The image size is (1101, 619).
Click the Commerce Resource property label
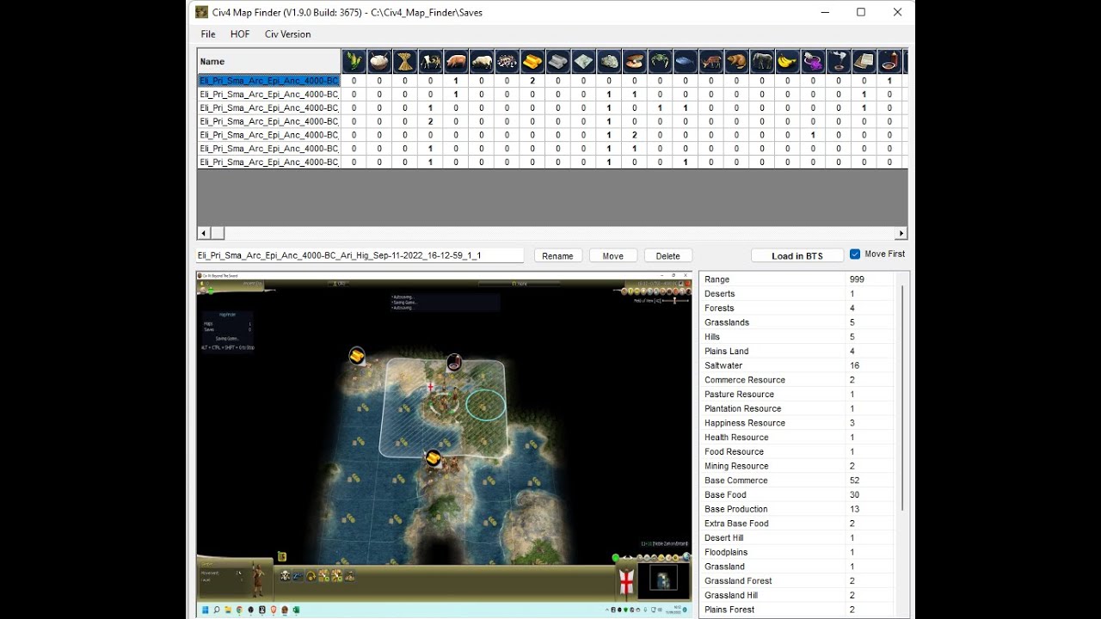[x=745, y=380]
